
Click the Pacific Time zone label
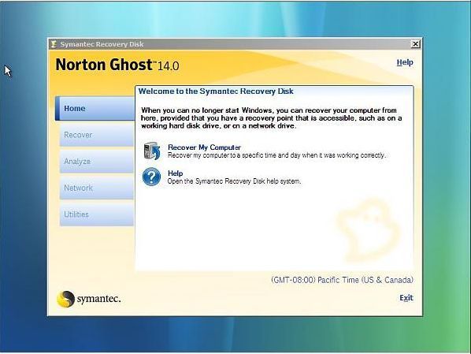click(342, 280)
